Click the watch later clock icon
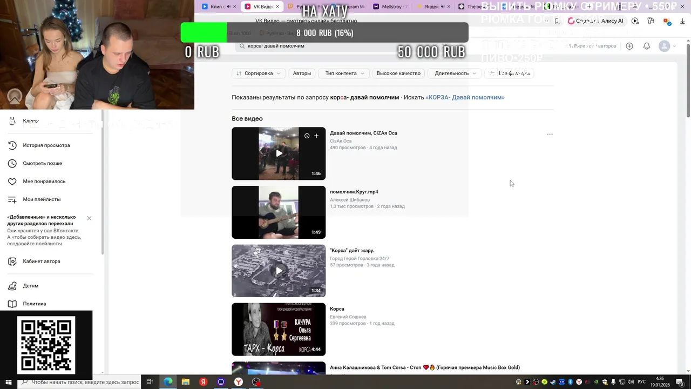 (x=12, y=163)
